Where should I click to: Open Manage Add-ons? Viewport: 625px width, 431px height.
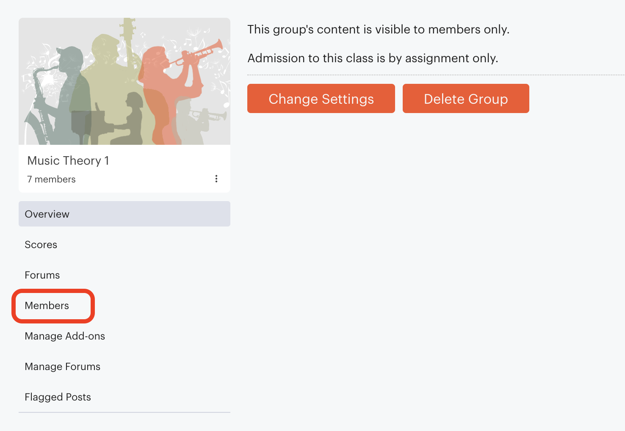click(x=64, y=336)
